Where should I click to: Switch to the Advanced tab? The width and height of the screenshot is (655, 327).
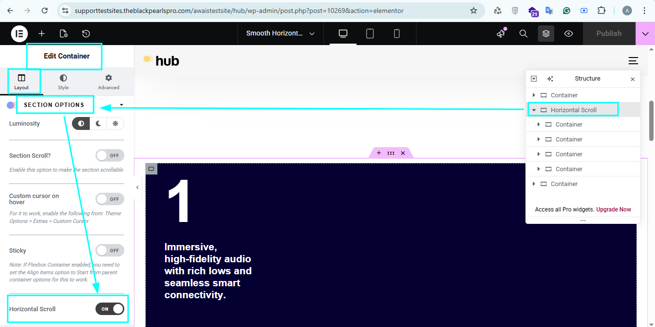point(108,82)
